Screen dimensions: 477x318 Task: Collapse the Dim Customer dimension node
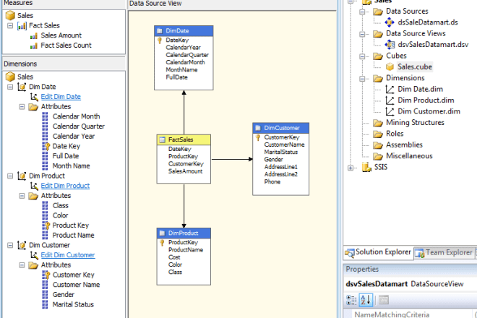pyautogui.click(x=10, y=245)
